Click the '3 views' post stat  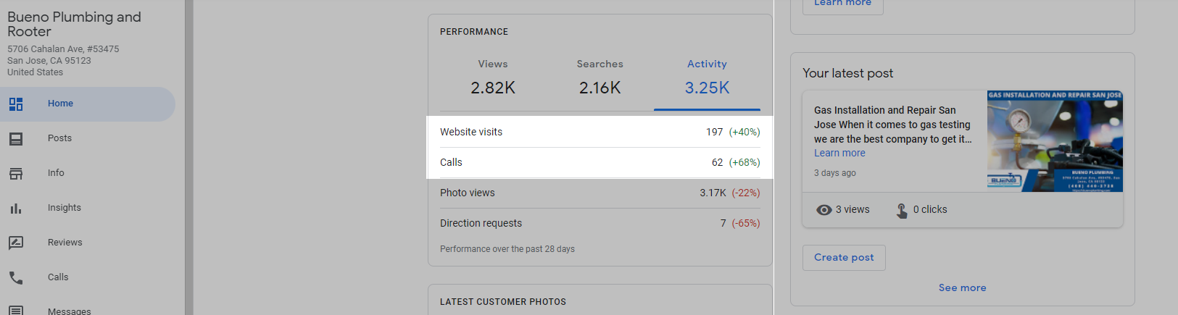click(x=853, y=210)
